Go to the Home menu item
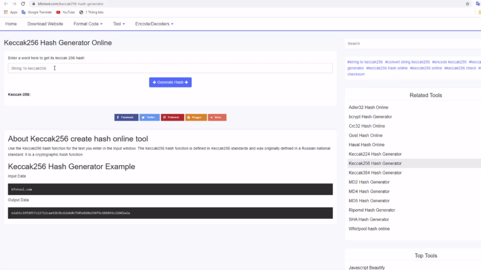 pyautogui.click(x=11, y=23)
